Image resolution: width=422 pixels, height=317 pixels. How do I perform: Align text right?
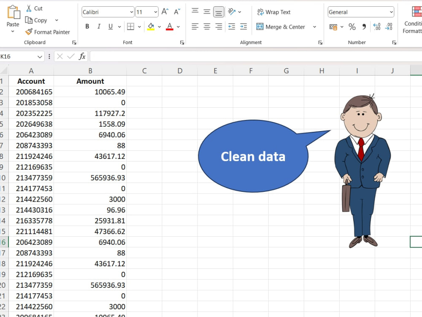(219, 26)
